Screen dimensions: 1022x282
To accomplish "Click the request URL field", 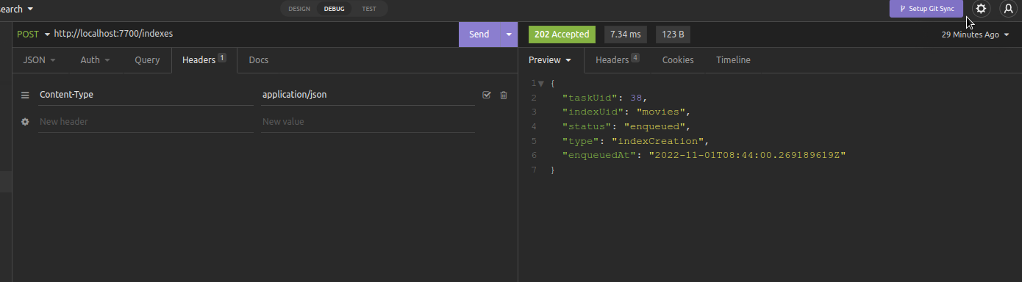I will coord(254,34).
